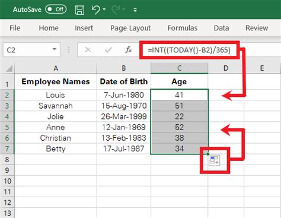Open the Page Layout tab

130,28
